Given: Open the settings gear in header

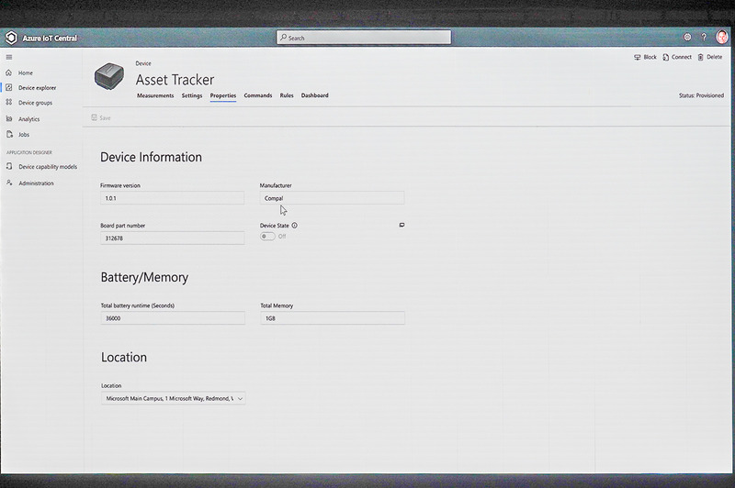Looking at the screenshot, I should [x=687, y=37].
